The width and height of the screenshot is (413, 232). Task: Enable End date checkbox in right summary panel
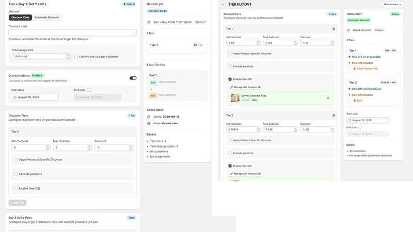tap(360, 127)
